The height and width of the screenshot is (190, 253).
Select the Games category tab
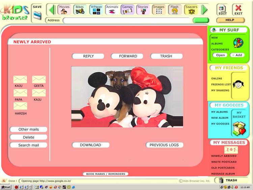[x=128, y=9]
